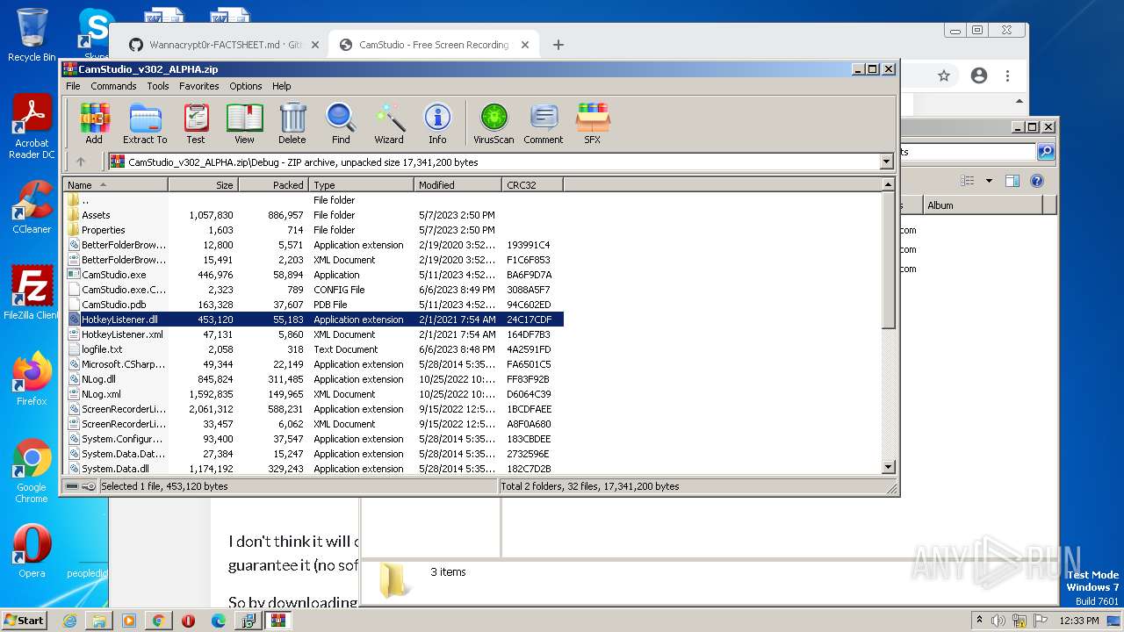Open Recycle Bin desktop icon
Image resolution: width=1124 pixels, height=632 pixels.
coord(32,35)
